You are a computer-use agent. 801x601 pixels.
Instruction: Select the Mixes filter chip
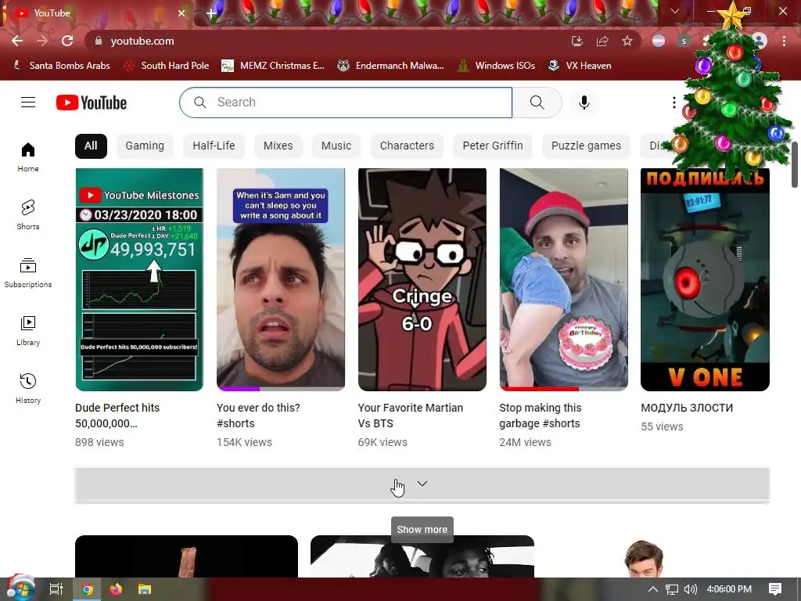(x=278, y=146)
